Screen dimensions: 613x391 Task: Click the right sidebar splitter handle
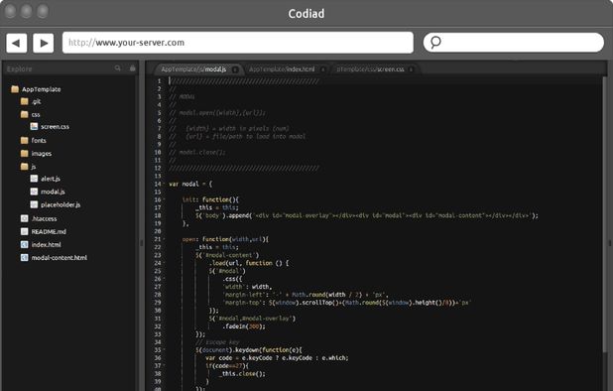610,243
